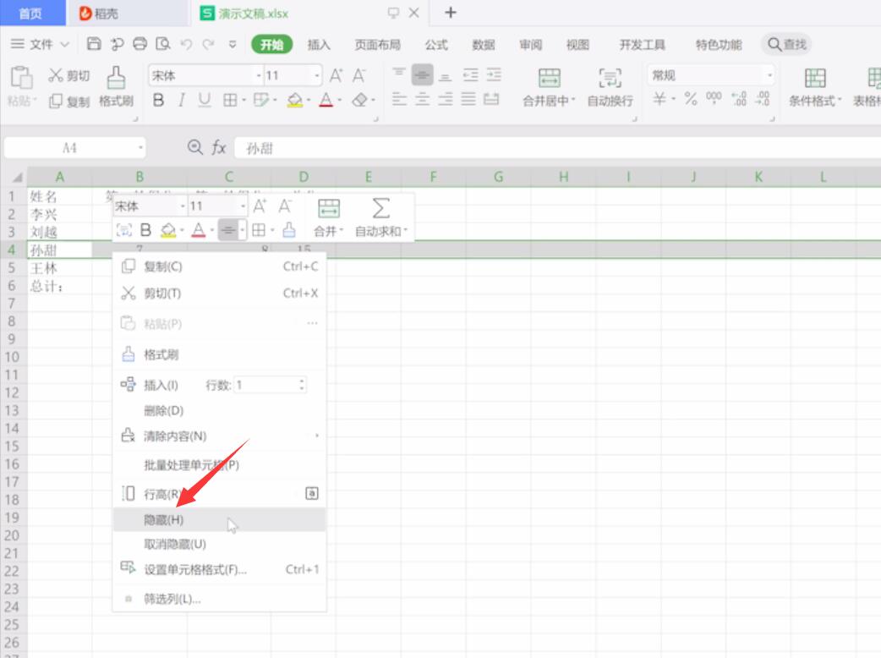The width and height of the screenshot is (881, 658).
Task: Click the Redo arrow icon
Action: (x=209, y=44)
